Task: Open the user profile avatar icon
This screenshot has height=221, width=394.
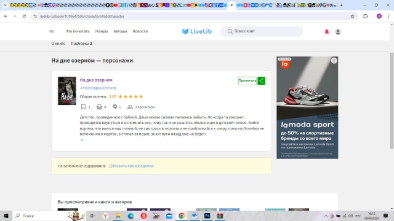Action: [338, 31]
